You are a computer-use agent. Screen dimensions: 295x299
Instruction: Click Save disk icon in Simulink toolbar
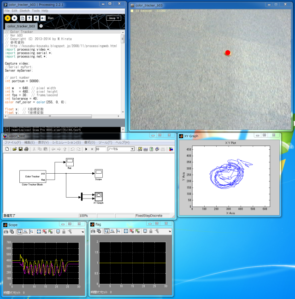coord(20,149)
